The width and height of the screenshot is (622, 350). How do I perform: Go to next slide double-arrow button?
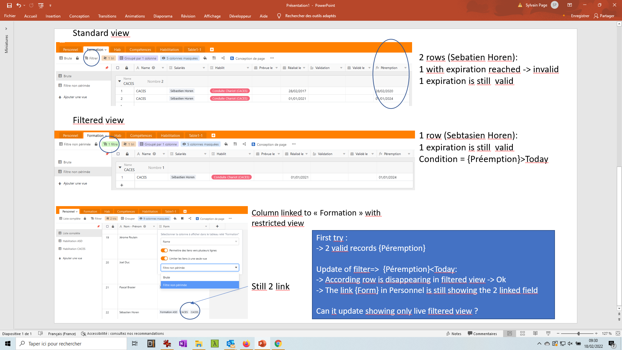(619, 319)
